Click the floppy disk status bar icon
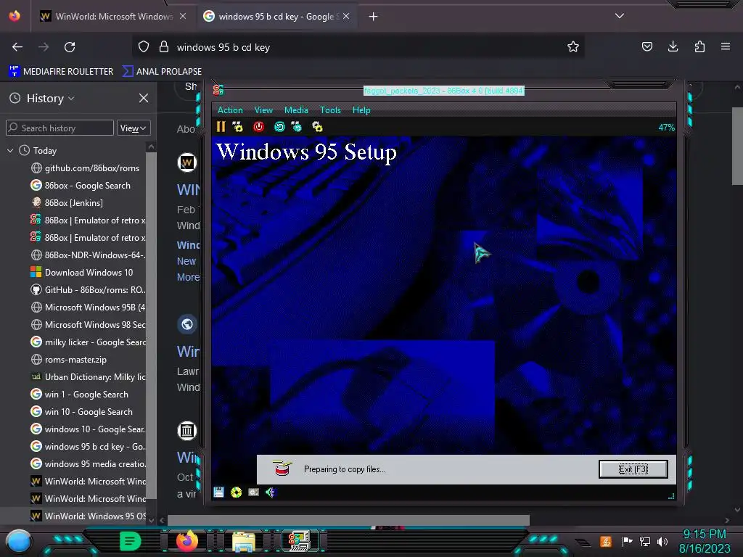Viewport: 743px width, 557px height. [x=218, y=492]
